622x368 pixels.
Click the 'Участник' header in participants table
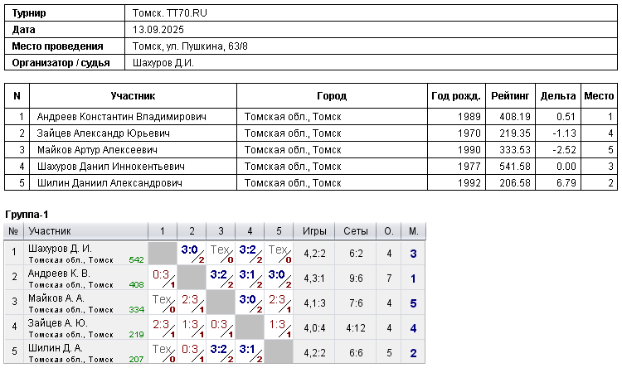pyautogui.click(x=133, y=96)
